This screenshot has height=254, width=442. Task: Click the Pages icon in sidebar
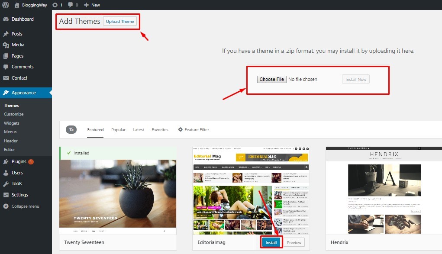pyautogui.click(x=6, y=56)
